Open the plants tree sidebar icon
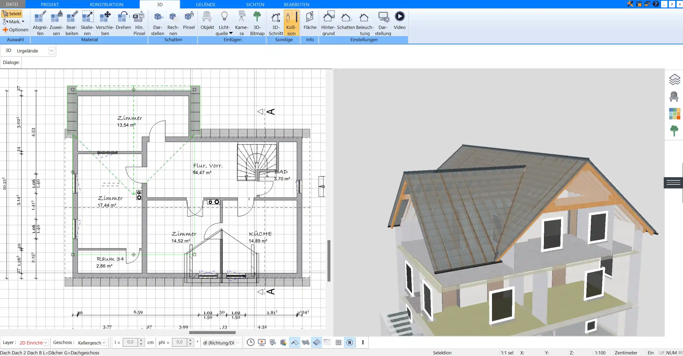The width and height of the screenshot is (683, 356). coord(674,131)
